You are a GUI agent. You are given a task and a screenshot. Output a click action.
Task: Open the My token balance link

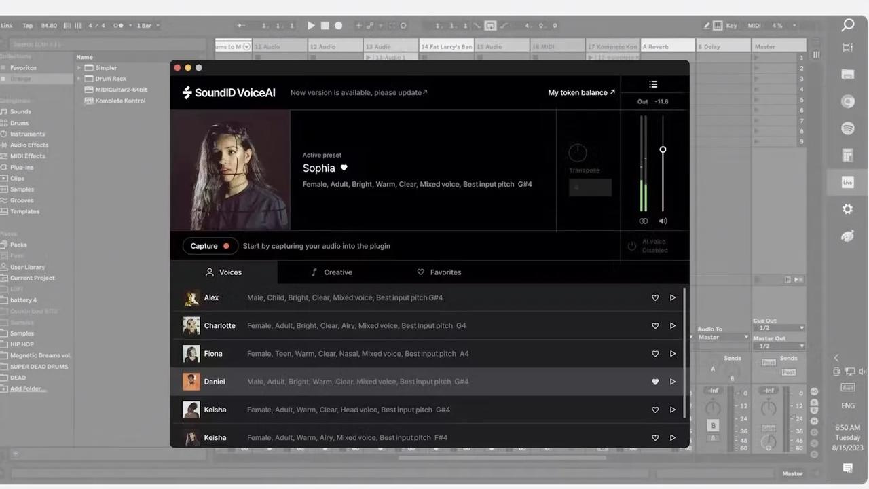click(582, 92)
